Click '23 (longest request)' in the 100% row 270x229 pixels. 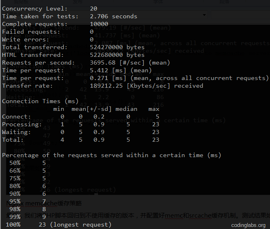pos(75,225)
